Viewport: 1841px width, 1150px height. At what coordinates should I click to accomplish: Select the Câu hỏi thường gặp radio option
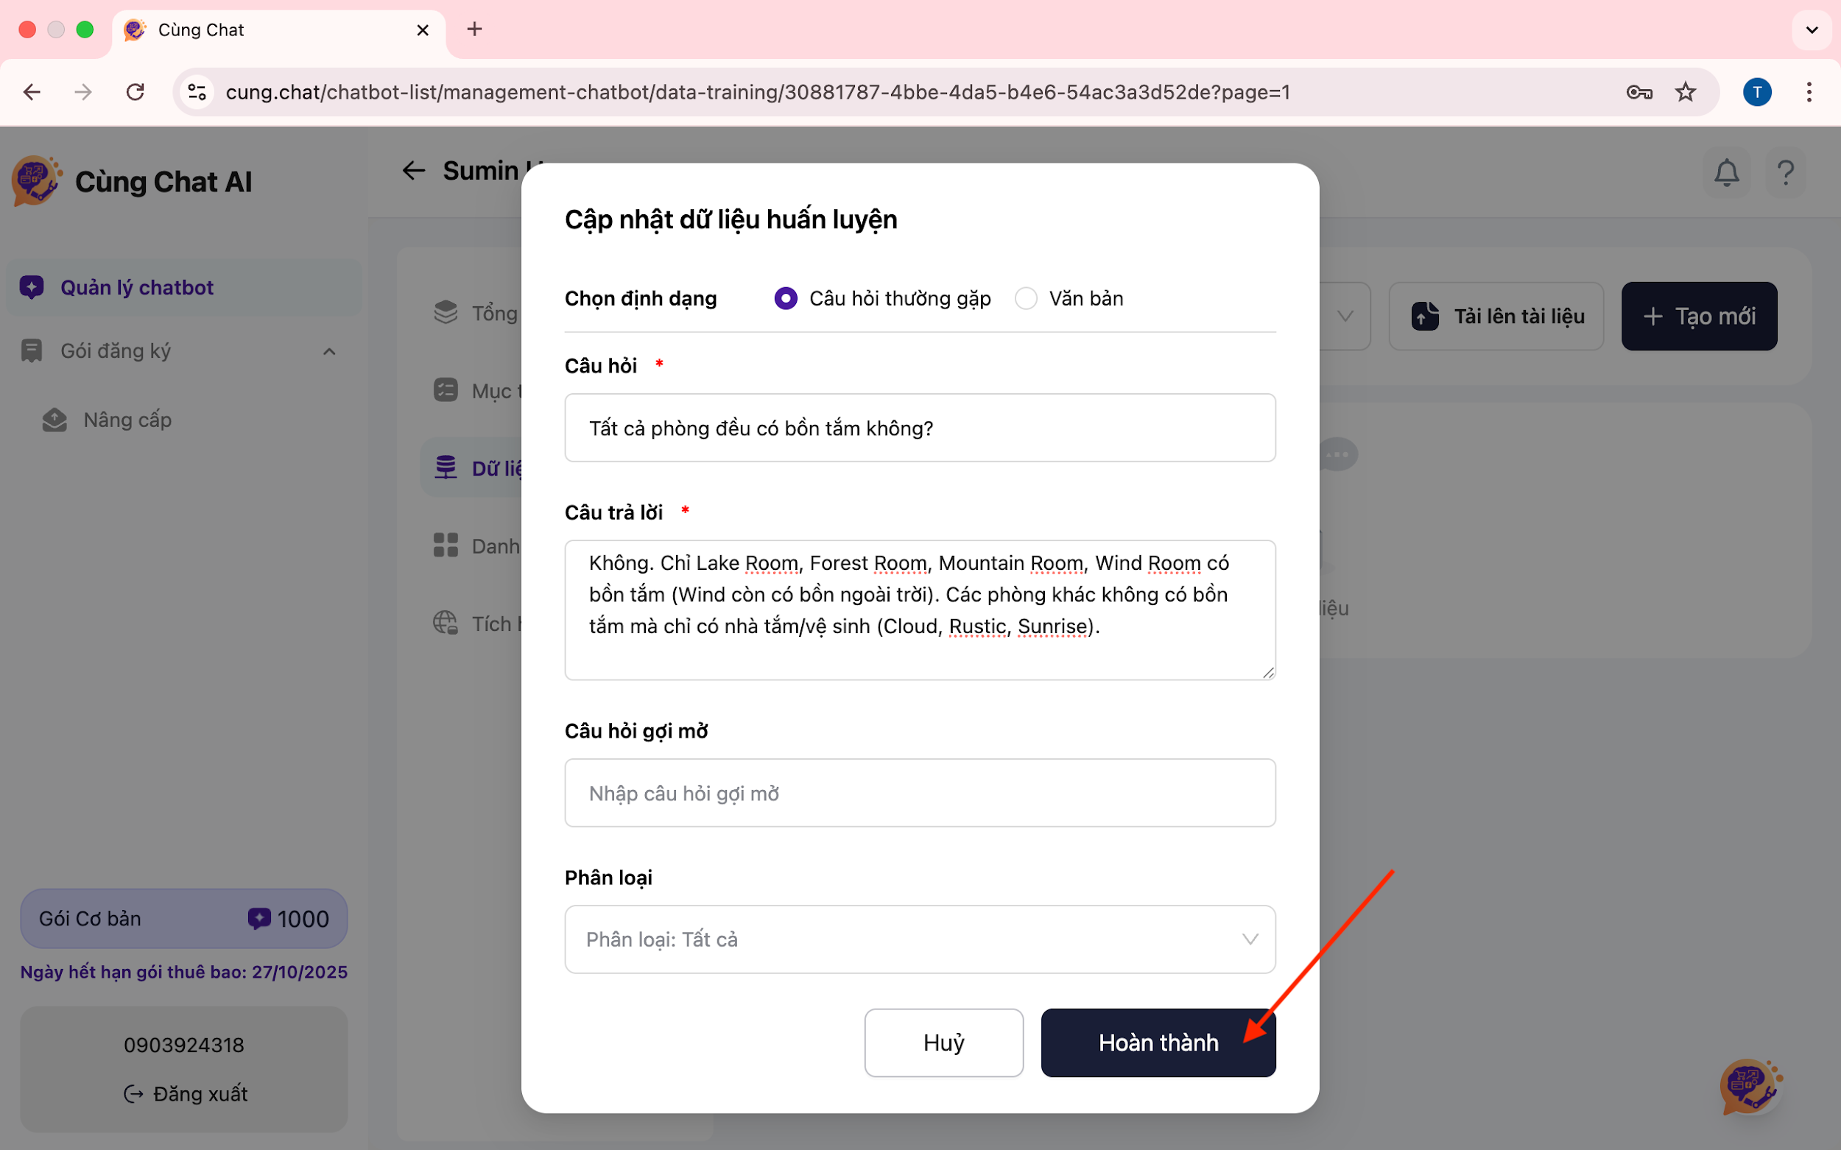786,298
